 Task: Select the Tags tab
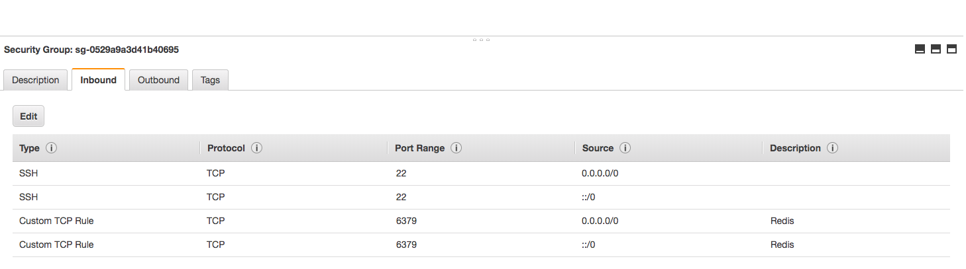210,80
